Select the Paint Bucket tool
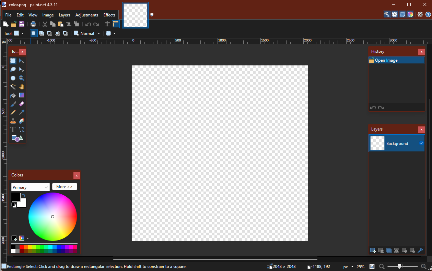 [13, 95]
